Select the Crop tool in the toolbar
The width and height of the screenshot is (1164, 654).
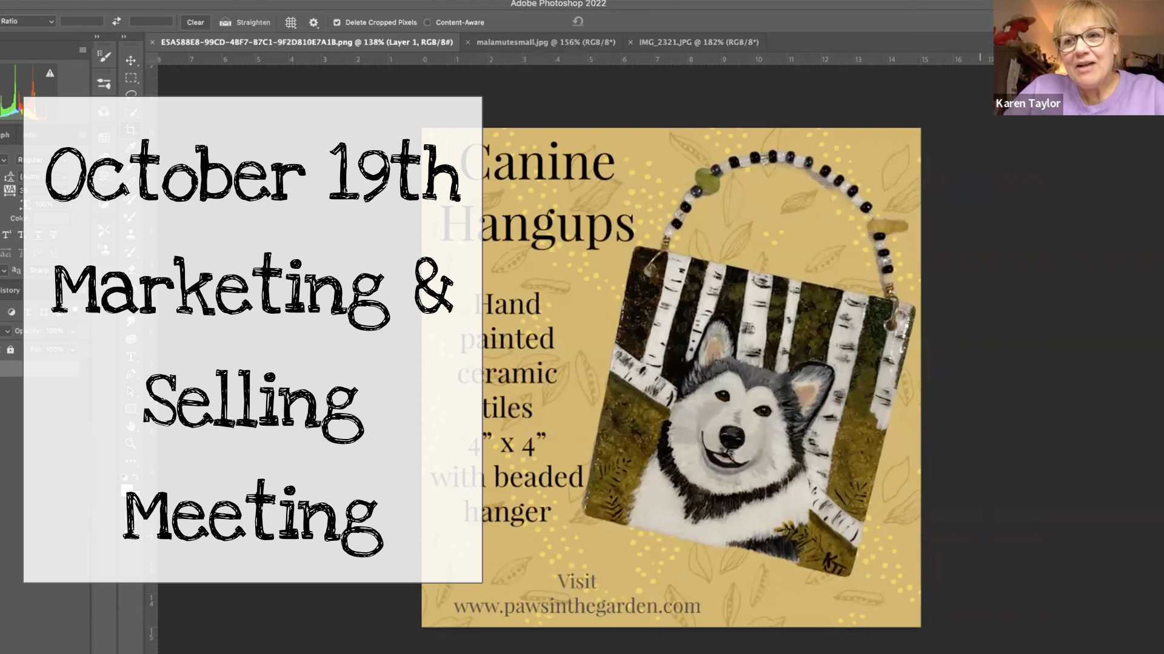(130, 130)
